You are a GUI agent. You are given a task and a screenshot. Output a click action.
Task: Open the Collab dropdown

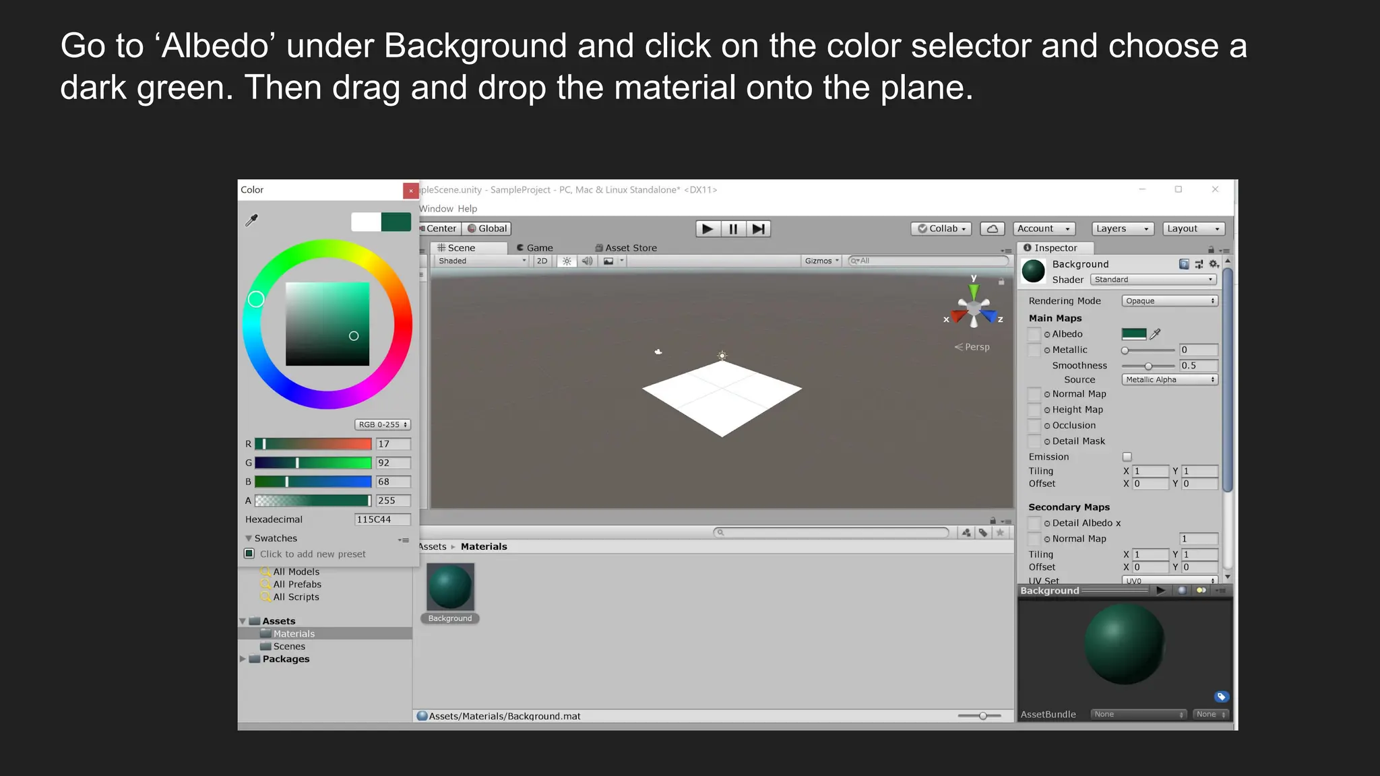(941, 229)
